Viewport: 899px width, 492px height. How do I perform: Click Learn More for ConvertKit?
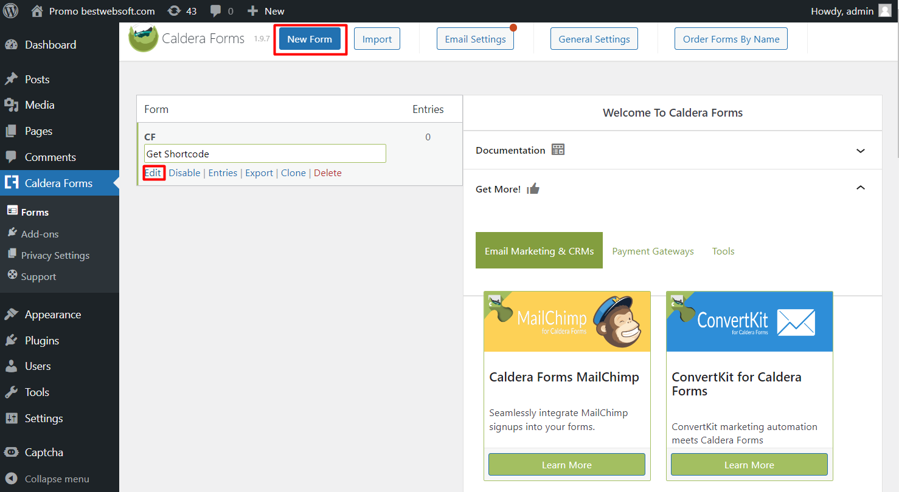[x=749, y=465]
